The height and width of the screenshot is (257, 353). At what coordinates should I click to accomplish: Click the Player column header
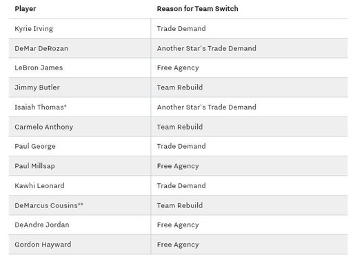pos(26,9)
